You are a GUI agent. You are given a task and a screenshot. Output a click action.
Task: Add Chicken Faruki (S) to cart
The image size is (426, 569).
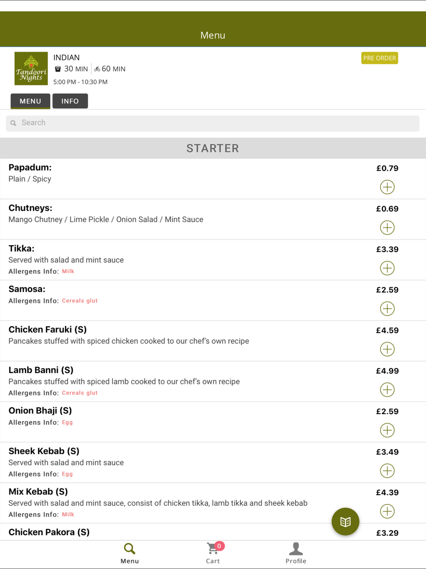[x=387, y=349]
